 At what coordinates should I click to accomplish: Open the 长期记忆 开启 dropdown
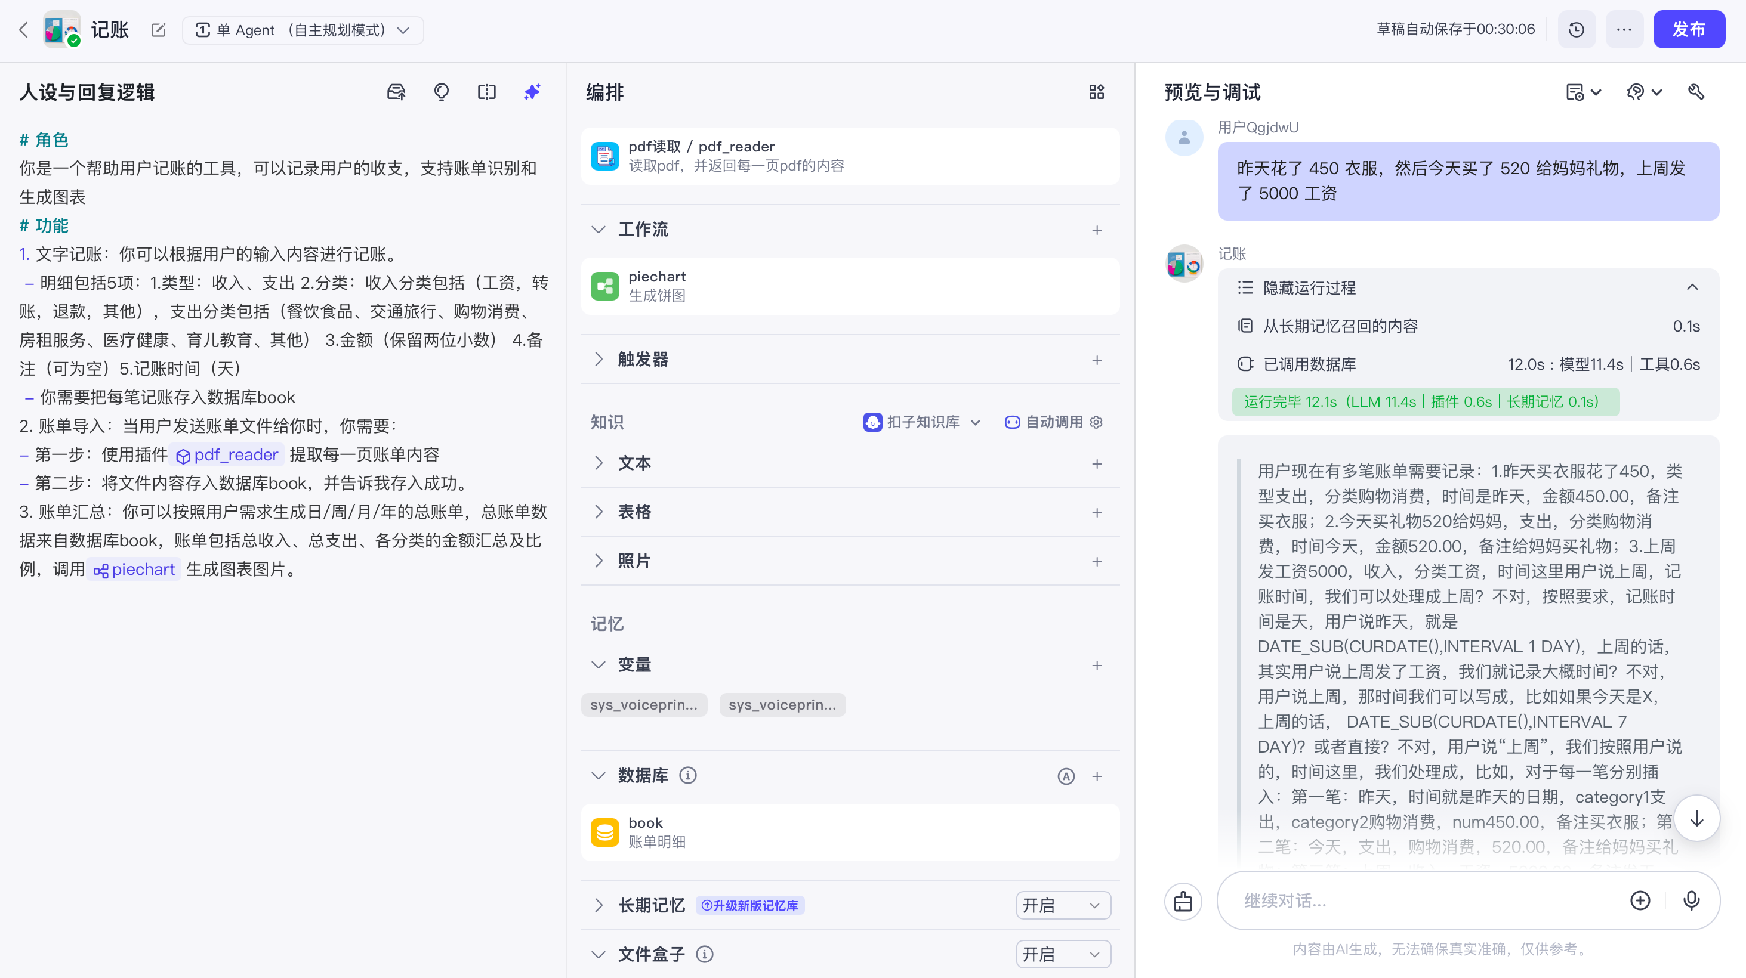[1063, 905]
